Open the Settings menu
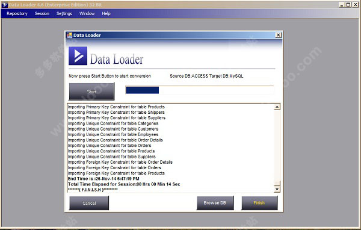361x230 pixels. pyautogui.click(x=64, y=14)
